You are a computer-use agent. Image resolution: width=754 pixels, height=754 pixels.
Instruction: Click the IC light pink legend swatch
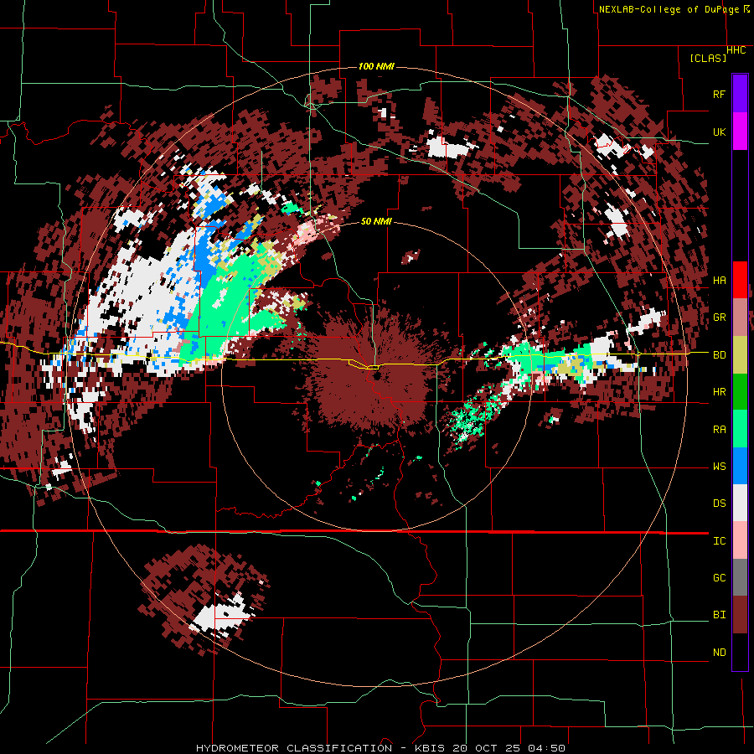(x=740, y=540)
